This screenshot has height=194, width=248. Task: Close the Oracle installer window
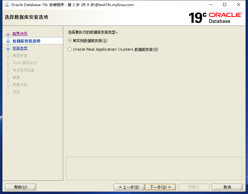(239, 5)
